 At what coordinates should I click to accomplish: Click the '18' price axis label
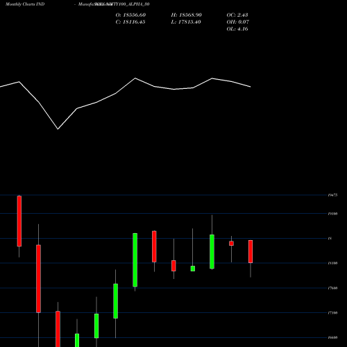coord(330,238)
